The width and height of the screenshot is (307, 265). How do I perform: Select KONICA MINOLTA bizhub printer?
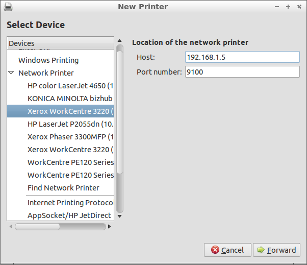click(70, 98)
